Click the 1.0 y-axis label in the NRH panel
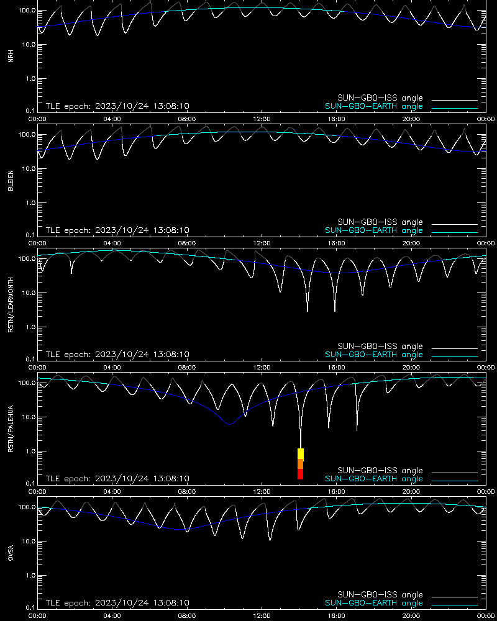This screenshot has width=497, height=621. point(30,78)
